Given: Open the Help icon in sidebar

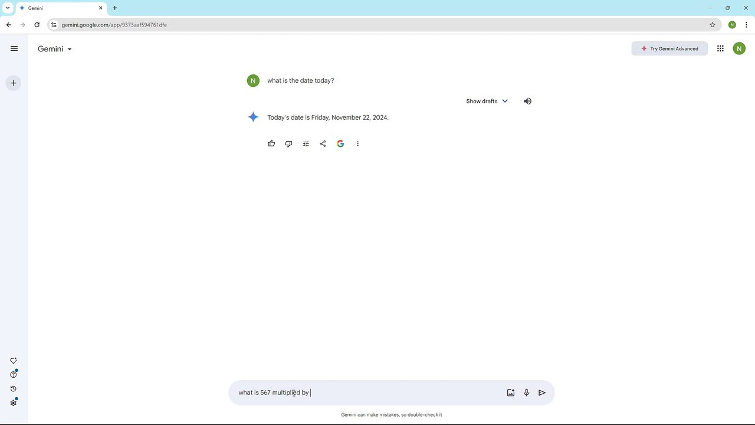Looking at the screenshot, I should click(14, 374).
